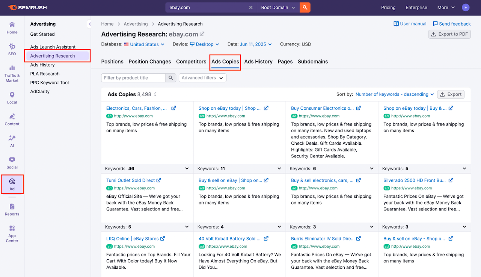Open the Send feedback link
This screenshot has height=277, width=481.
point(452,24)
